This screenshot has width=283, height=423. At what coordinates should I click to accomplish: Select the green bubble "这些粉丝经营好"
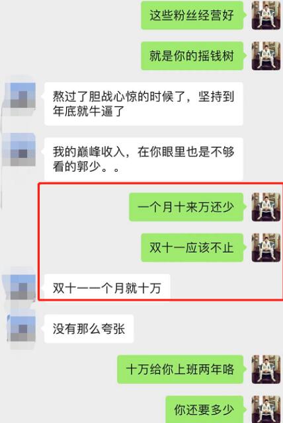(194, 15)
